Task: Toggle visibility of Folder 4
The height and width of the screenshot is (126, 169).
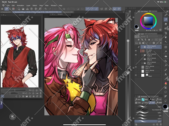Action: (x=136, y=47)
